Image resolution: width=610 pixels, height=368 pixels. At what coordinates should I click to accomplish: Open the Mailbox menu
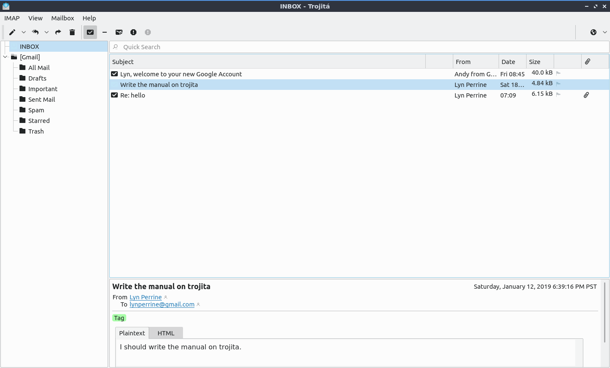(x=63, y=18)
